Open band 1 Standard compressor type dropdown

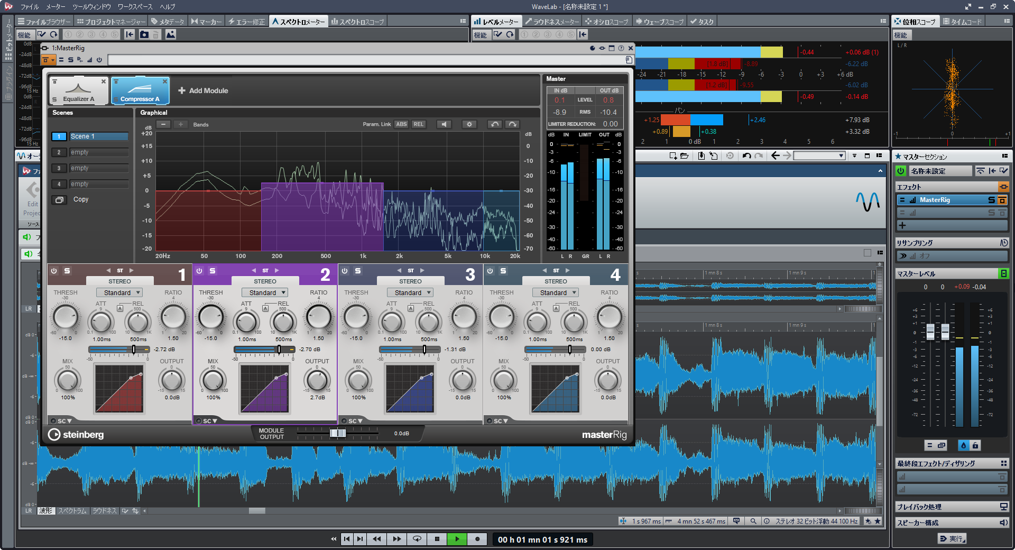(x=119, y=292)
